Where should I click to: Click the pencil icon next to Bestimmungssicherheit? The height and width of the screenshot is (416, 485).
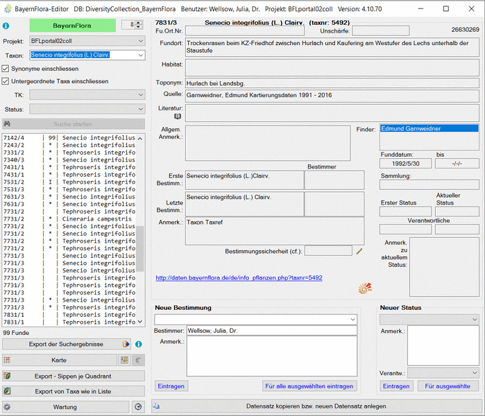pos(359,251)
